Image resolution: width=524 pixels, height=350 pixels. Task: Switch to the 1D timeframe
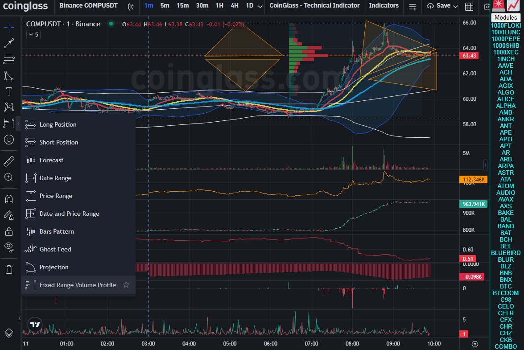pos(250,6)
